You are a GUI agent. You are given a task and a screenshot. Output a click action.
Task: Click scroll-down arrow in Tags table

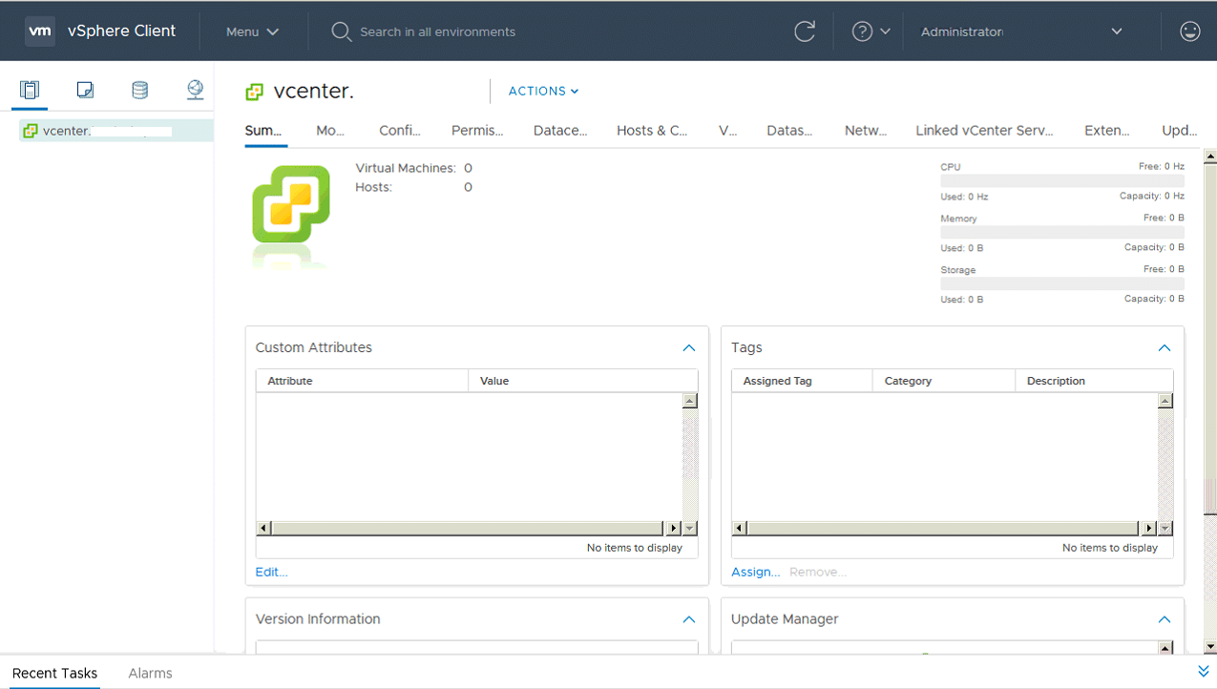[x=1165, y=528]
